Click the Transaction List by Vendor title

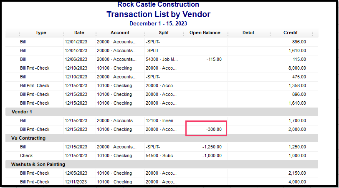pos(158,14)
